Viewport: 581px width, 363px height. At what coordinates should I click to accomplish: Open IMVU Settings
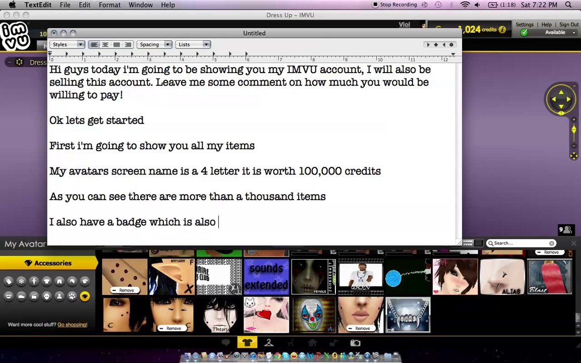click(x=525, y=24)
